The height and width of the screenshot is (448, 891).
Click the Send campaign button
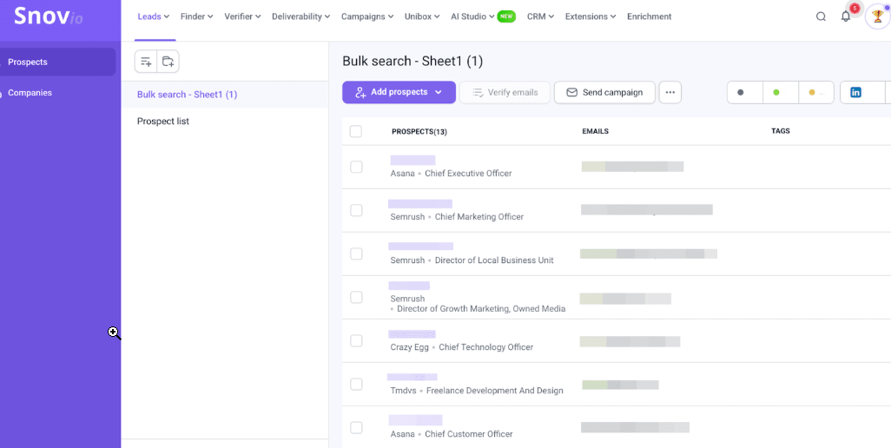pos(604,92)
